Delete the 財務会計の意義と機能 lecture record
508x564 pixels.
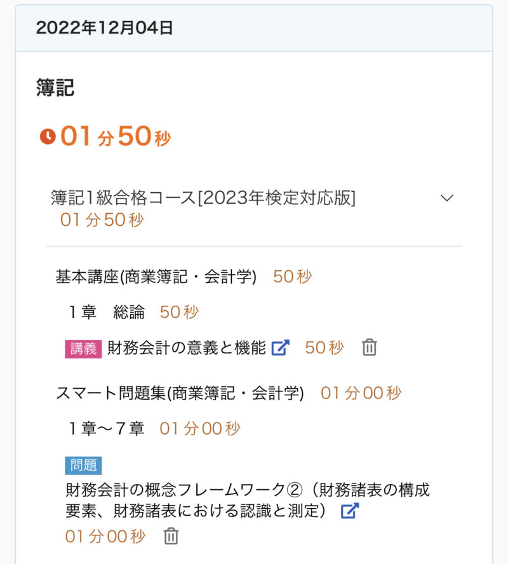coord(369,348)
